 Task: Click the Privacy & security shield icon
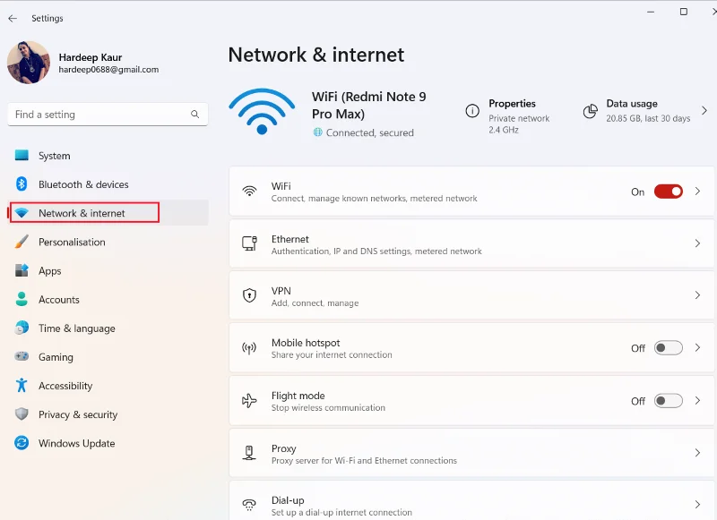pos(22,414)
